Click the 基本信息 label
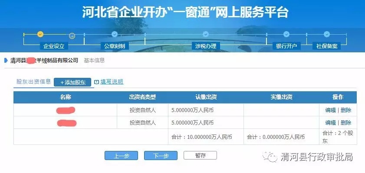Screen dimensions: 365x173 [x=94, y=61]
